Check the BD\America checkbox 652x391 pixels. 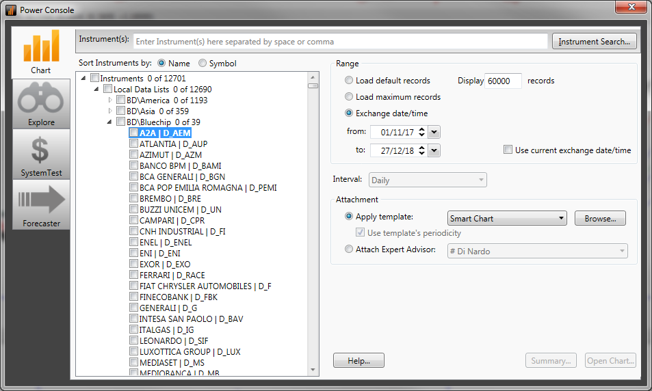(x=120, y=100)
